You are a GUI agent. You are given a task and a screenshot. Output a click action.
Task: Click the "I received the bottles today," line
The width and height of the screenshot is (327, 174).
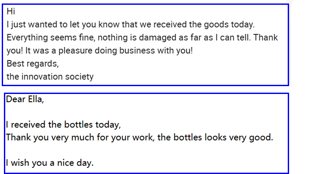63,125
